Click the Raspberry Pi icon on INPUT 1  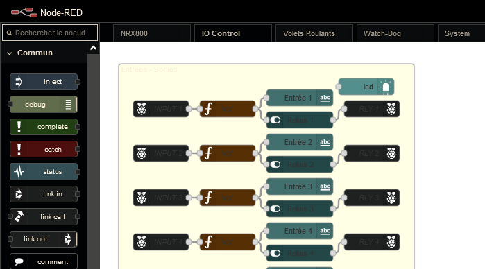(142, 109)
